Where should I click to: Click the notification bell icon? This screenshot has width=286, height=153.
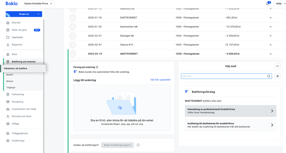pyautogui.click(x=268, y=4)
